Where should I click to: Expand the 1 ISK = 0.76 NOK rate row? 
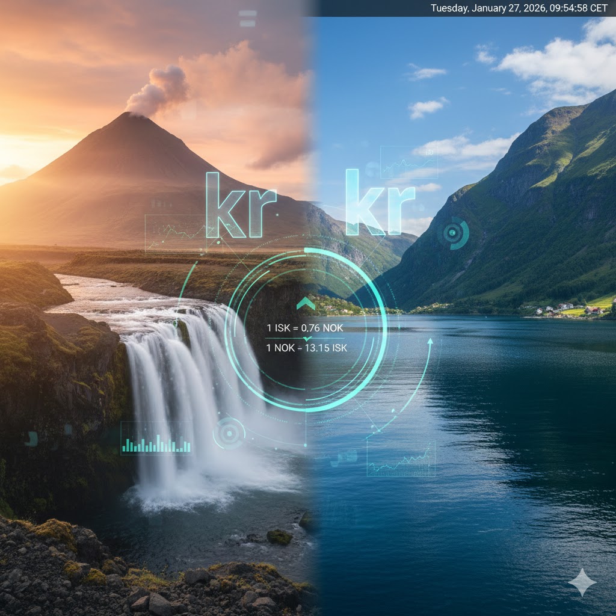pos(304,328)
